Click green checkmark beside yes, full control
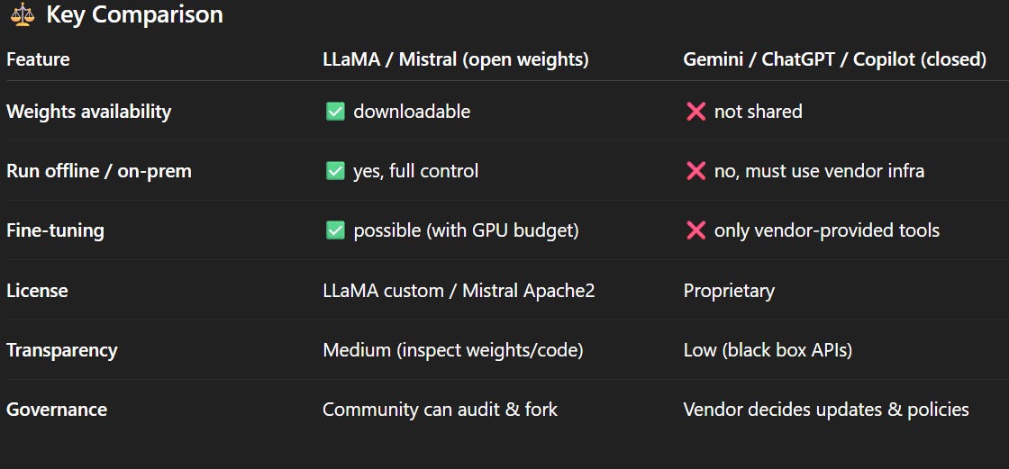 [335, 171]
